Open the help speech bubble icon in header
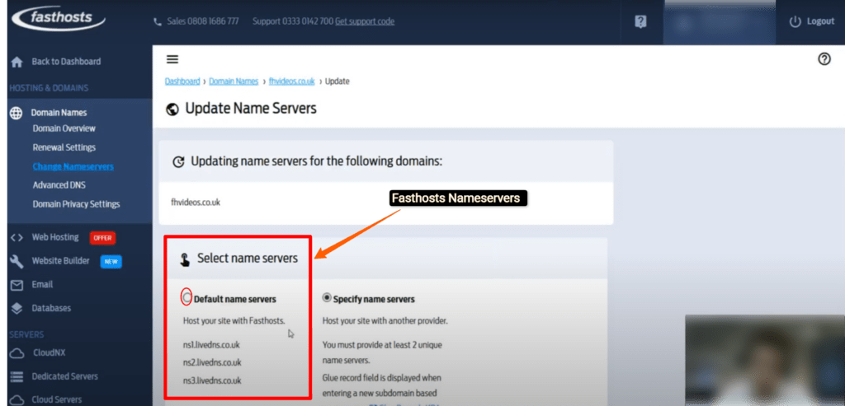845x406 pixels. [x=640, y=21]
